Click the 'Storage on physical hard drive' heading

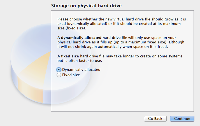pos(86,6)
